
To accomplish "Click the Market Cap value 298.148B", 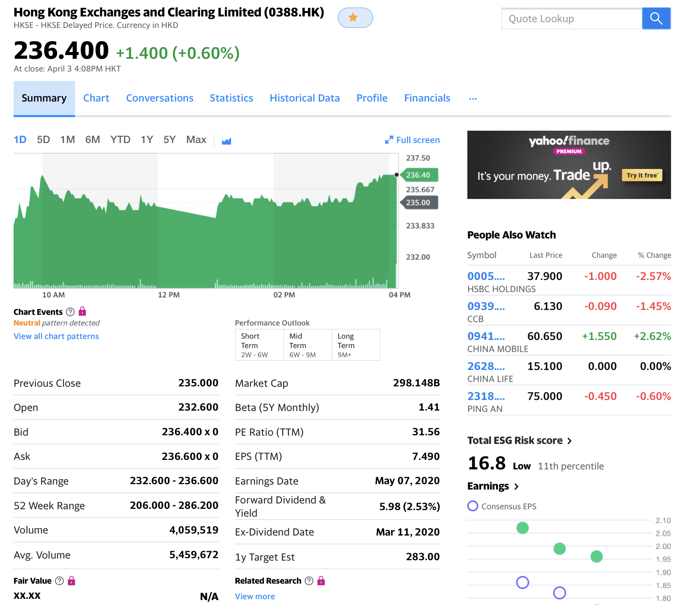I will 416,383.
